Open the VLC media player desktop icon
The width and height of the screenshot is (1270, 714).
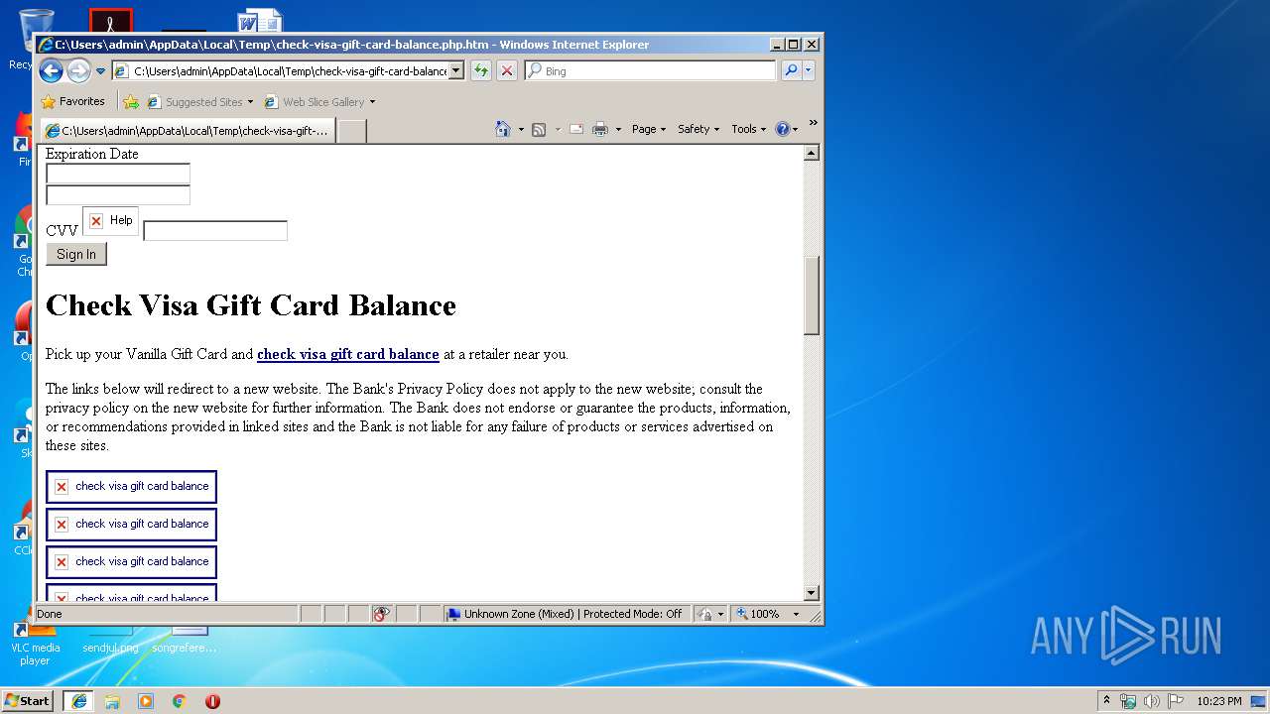pos(35,640)
